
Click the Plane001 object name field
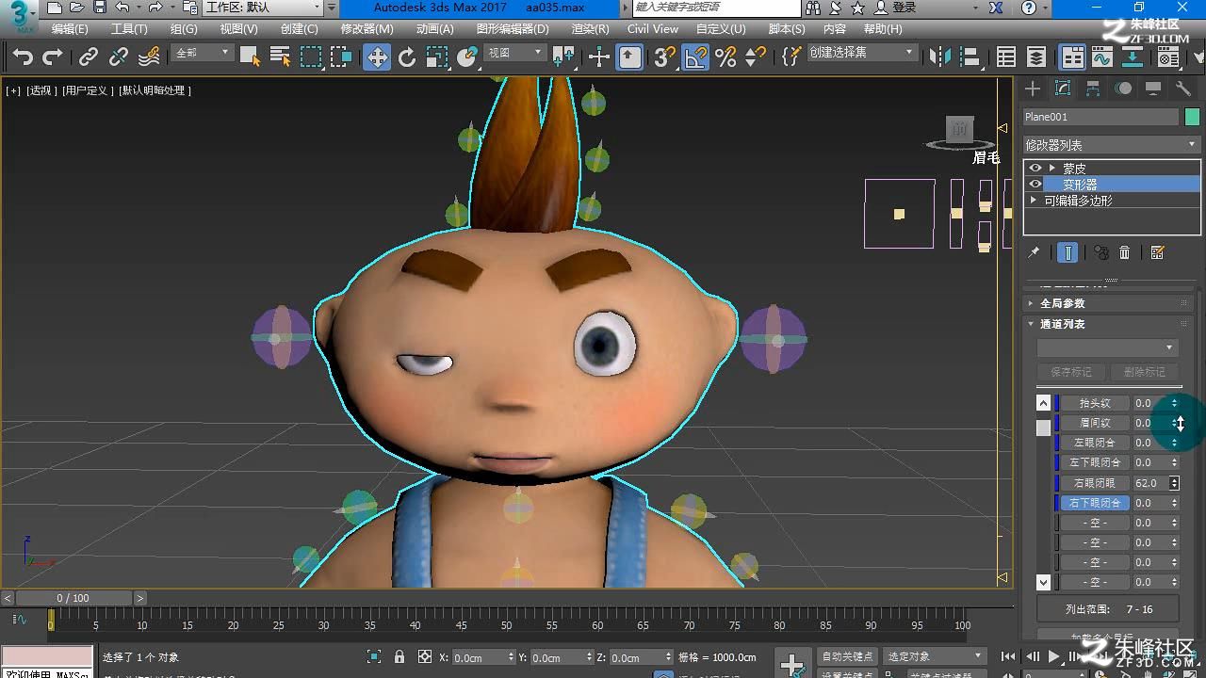(x=1100, y=117)
